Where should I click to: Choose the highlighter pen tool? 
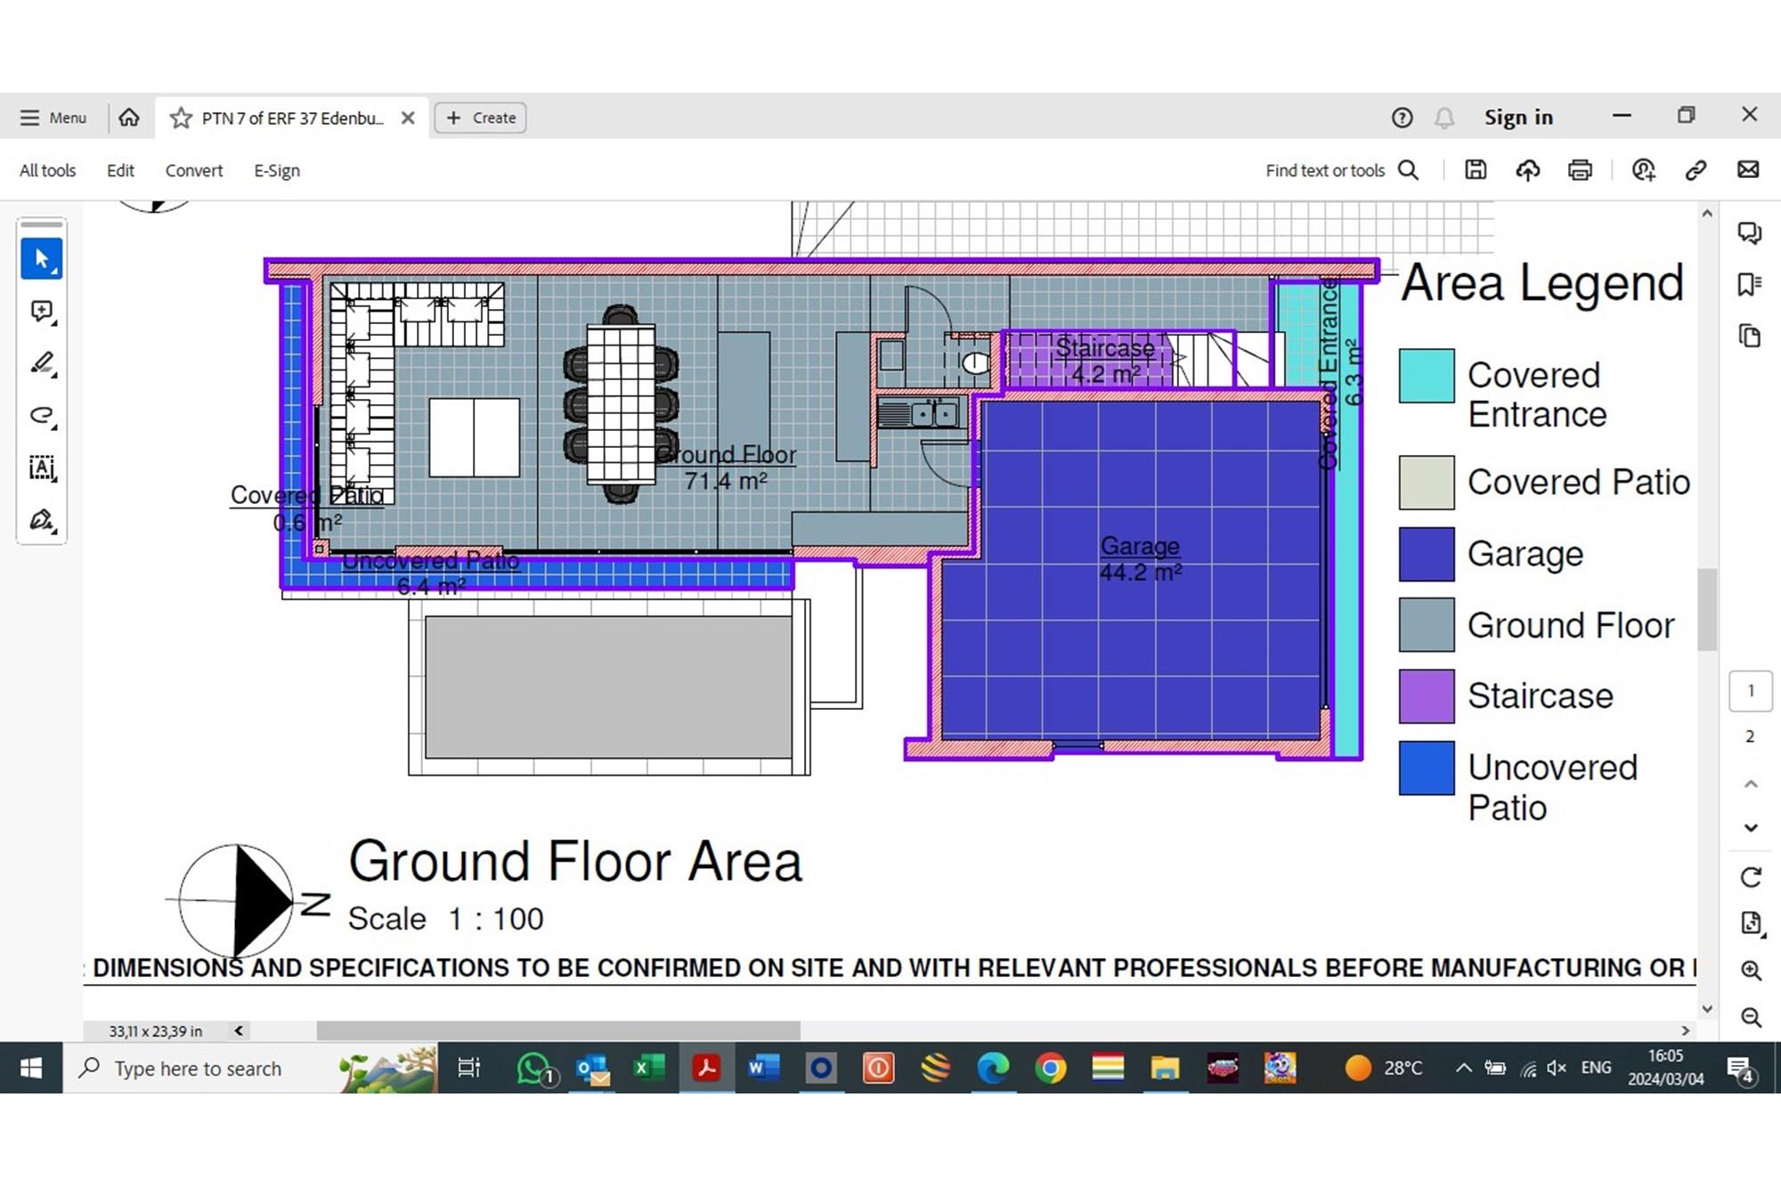click(x=41, y=363)
